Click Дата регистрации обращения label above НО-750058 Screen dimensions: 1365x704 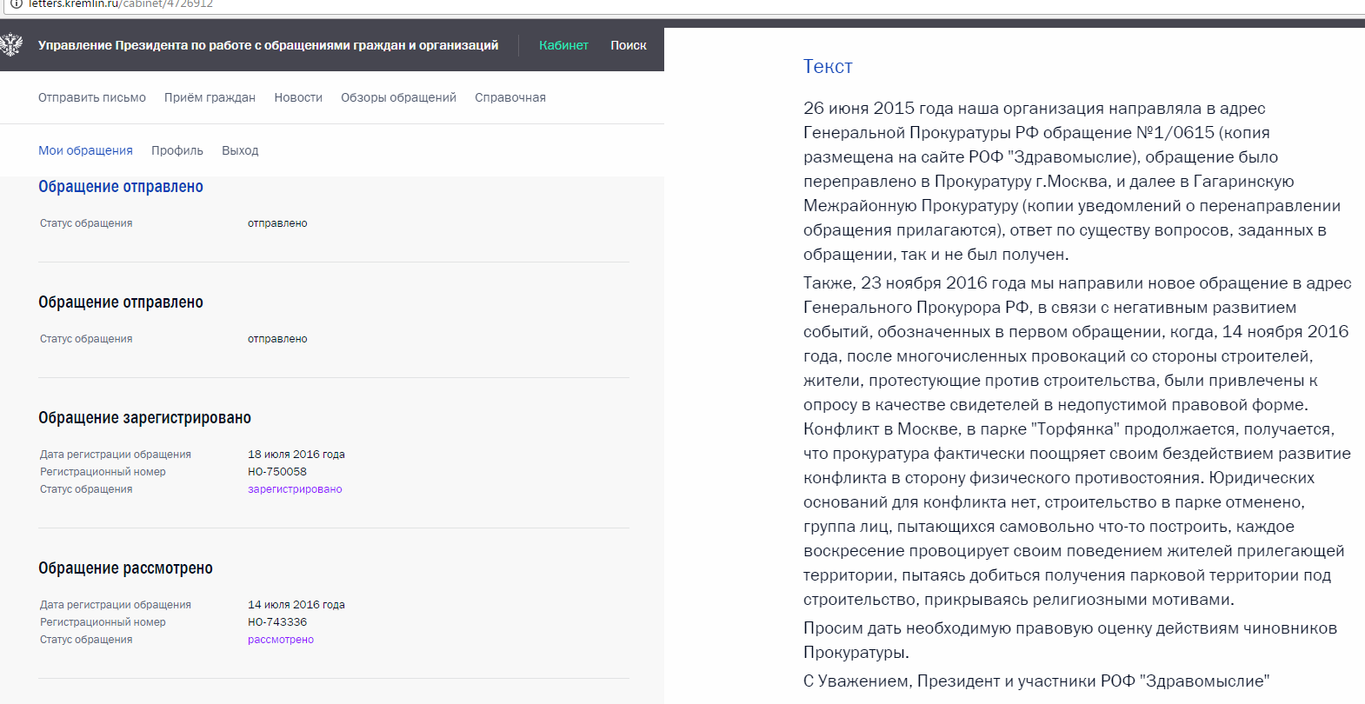click(x=116, y=455)
